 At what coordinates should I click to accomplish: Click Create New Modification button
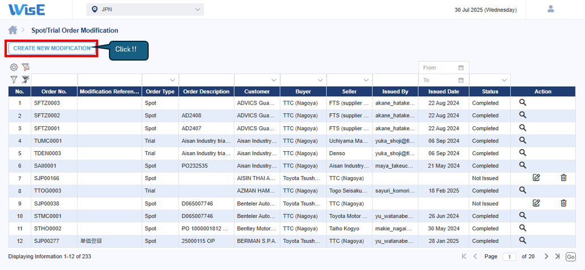[52, 49]
